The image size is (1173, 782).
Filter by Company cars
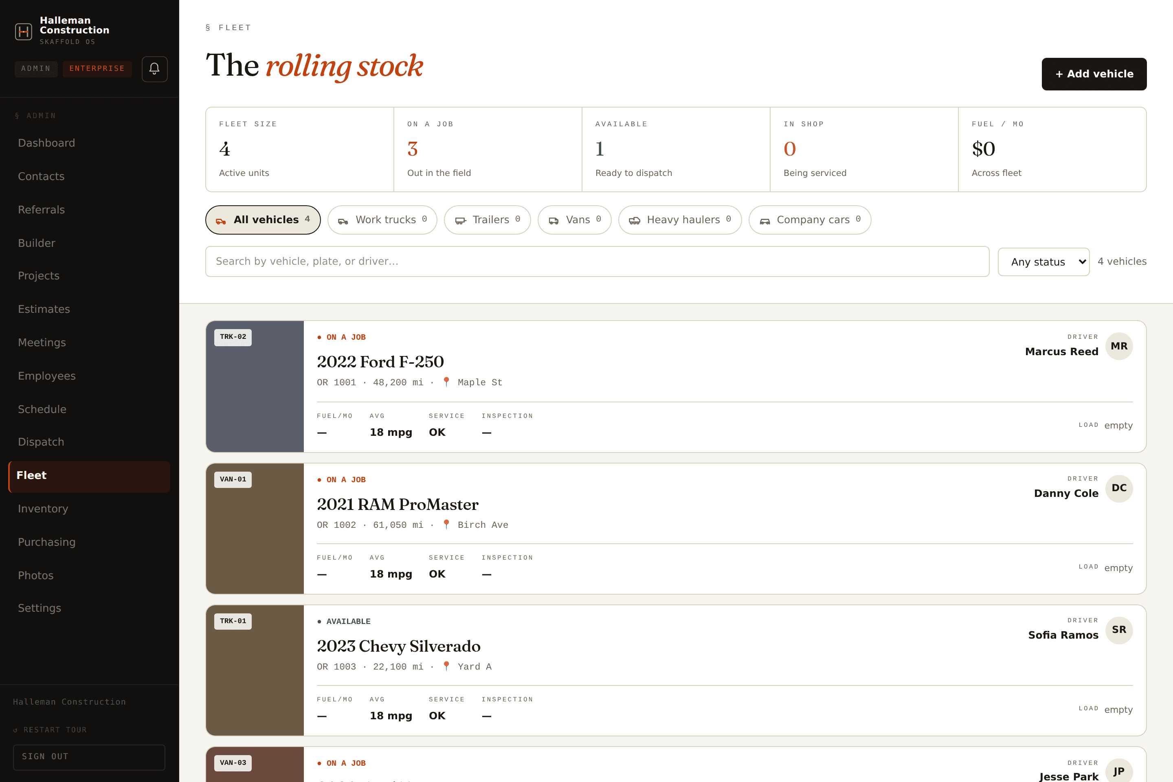click(810, 220)
